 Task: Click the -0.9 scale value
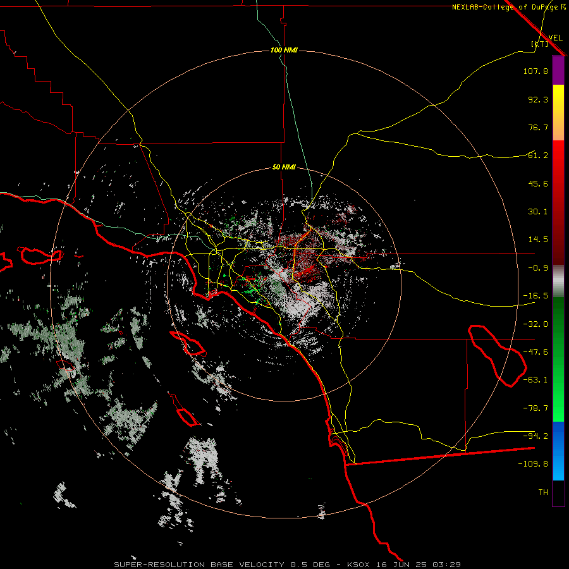point(538,268)
